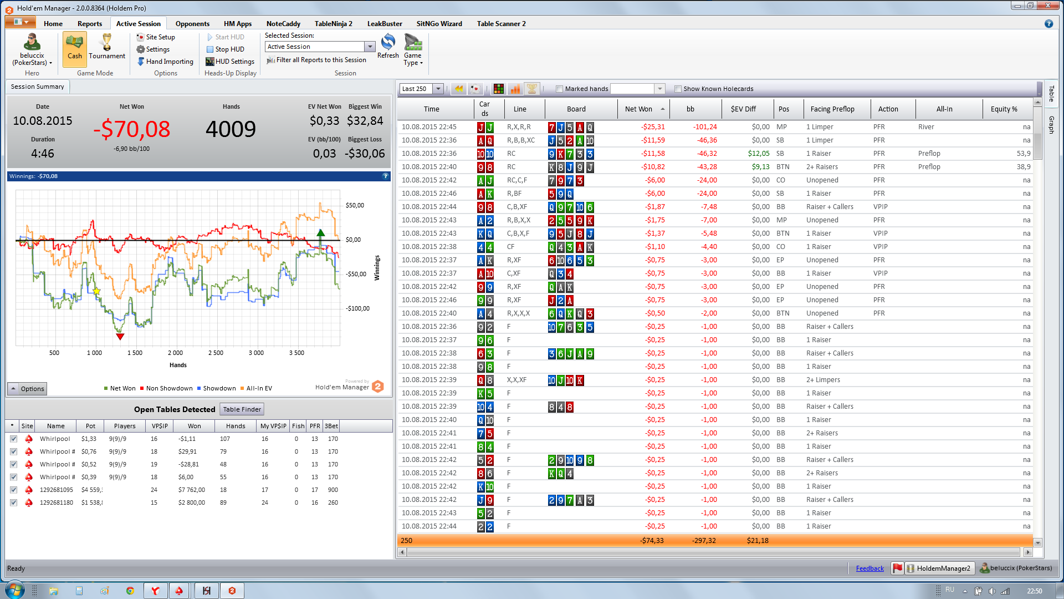Click the trophy icon in hands toolbar
Image resolution: width=1064 pixels, height=599 pixels.
coord(532,89)
